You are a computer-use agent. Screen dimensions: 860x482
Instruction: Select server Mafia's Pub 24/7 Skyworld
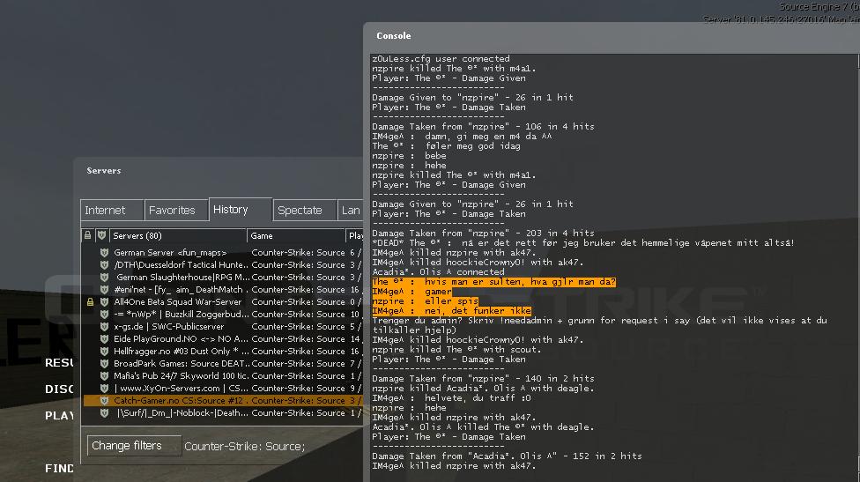point(222,376)
